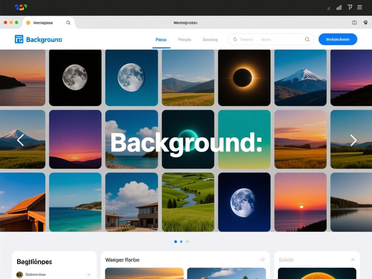
Task: Open the hamburger menu in the top bar
Action: tap(360, 7)
